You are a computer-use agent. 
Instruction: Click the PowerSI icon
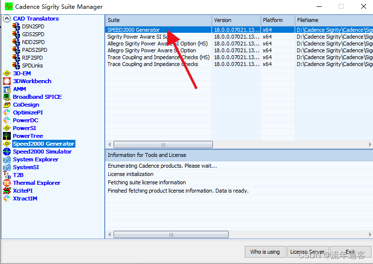(7, 128)
